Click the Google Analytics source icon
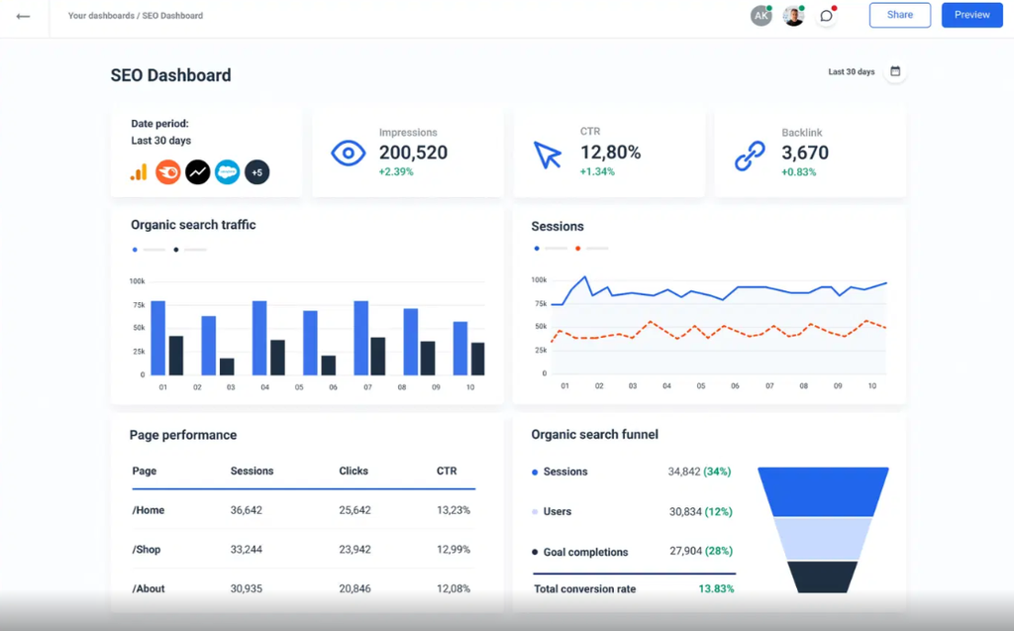This screenshot has height=631, width=1014. pyautogui.click(x=139, y=172)
